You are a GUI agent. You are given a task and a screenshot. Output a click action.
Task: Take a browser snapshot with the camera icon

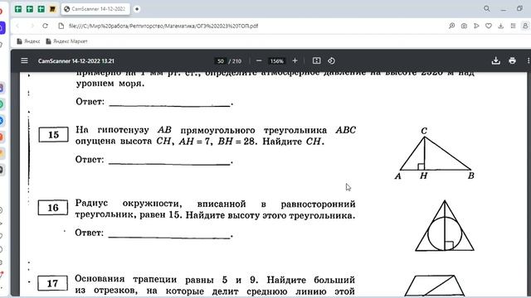(464, 26)
